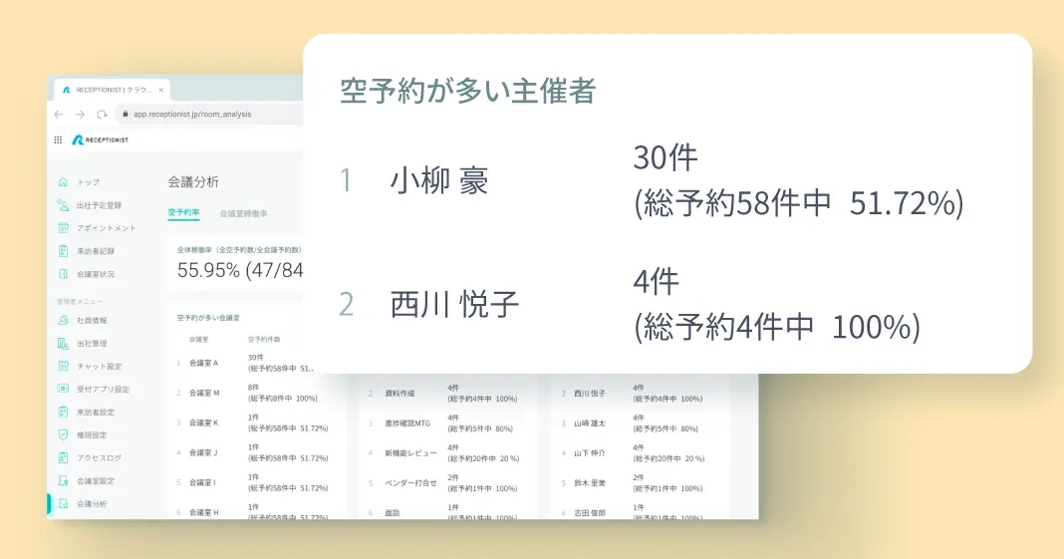Click the browser back arrow
This screenshot has height=559, width=1064.
click(x=59, y=114)
